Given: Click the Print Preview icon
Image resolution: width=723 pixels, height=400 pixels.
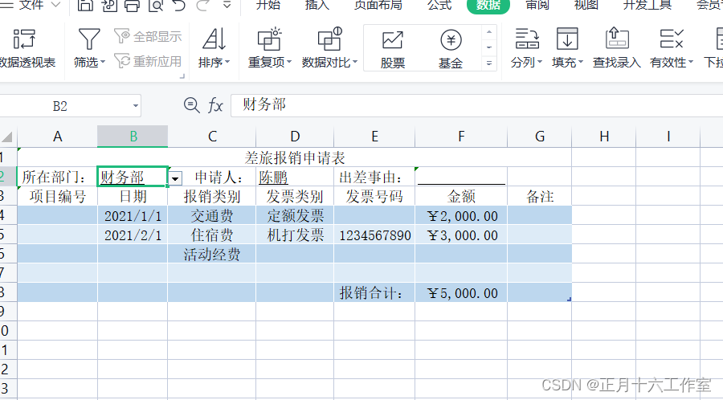Looking at the screenshot, I should (x=156, y=5).
